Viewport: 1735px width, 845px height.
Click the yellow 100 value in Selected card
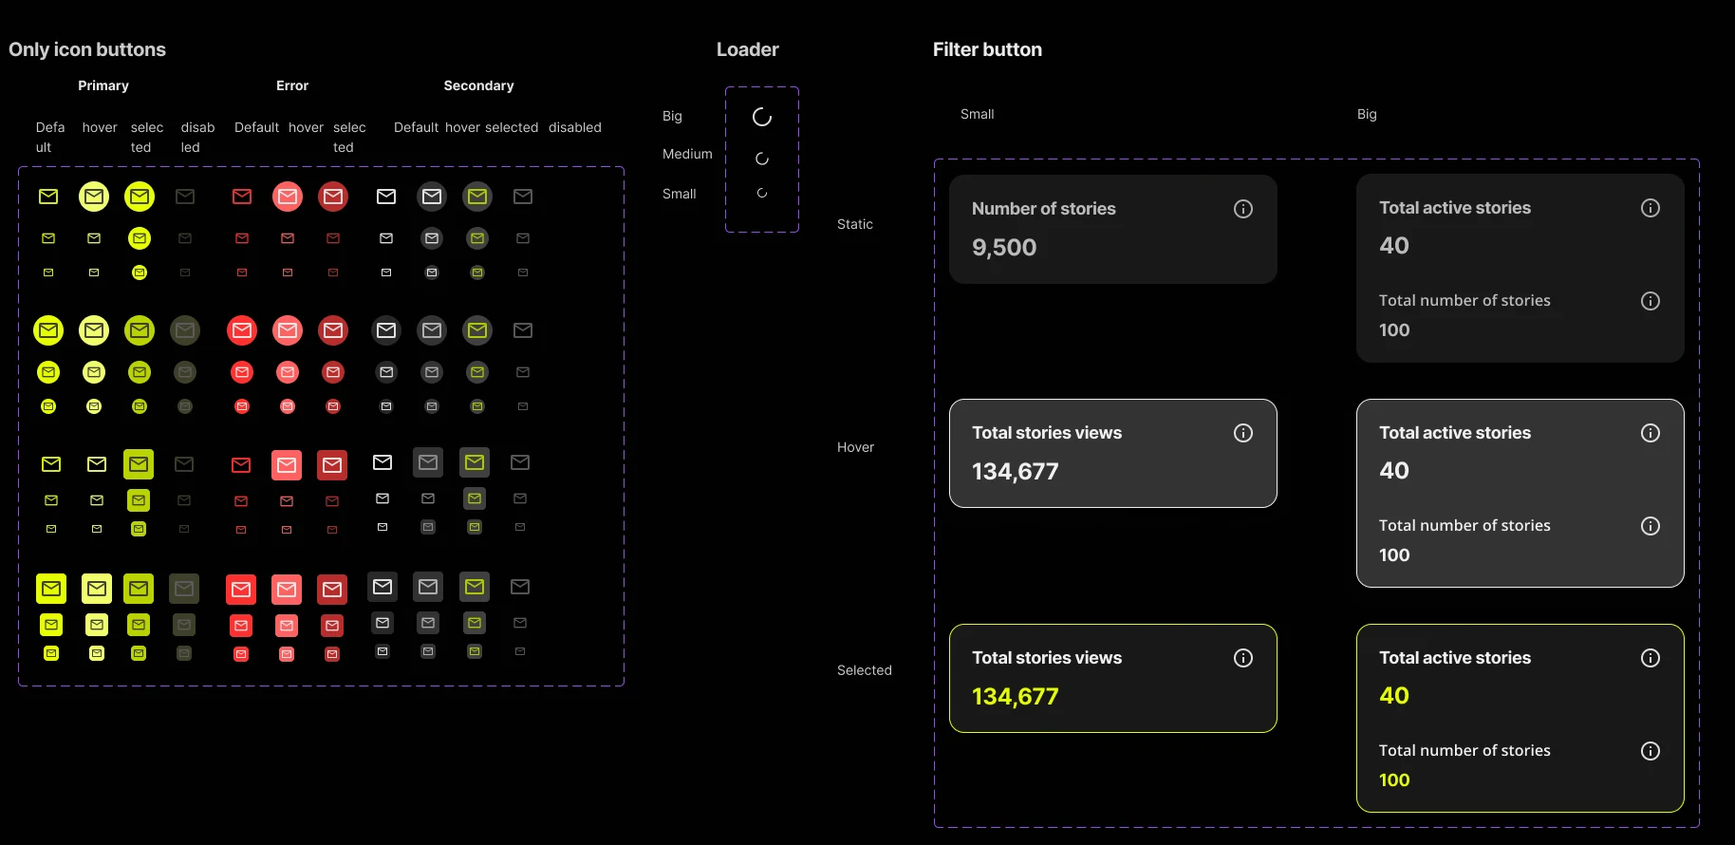coord(1394,780)
